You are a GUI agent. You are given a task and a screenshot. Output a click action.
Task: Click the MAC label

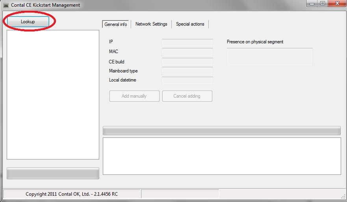(113, 51)
